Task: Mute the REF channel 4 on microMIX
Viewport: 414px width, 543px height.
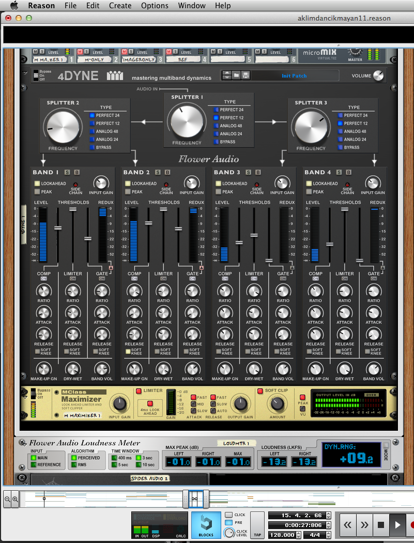Action: click(168, 52)
